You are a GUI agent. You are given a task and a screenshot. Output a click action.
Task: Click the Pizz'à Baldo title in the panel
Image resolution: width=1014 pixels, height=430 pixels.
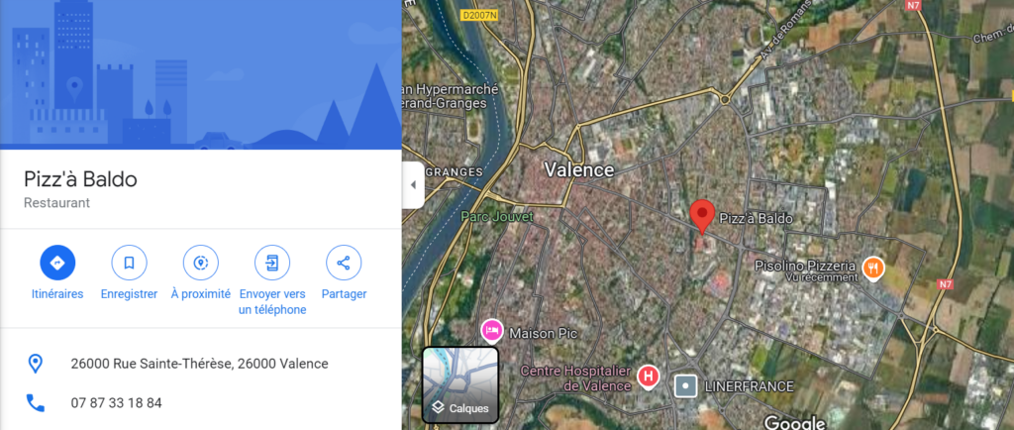coord(80,179)
